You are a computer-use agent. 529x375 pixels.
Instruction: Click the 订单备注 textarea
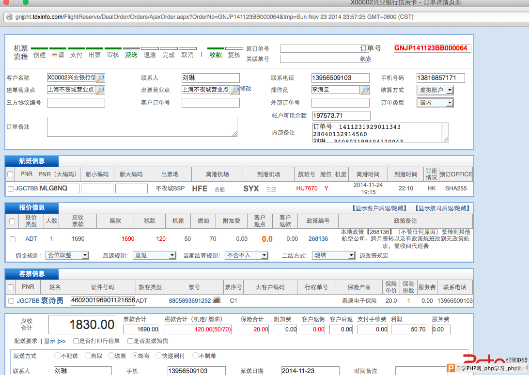(x=142, y=127)
